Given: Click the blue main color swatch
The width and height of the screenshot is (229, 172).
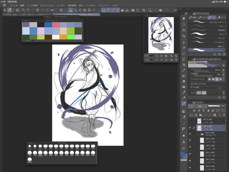Looking at the screenshot, I should pos(183,154).
